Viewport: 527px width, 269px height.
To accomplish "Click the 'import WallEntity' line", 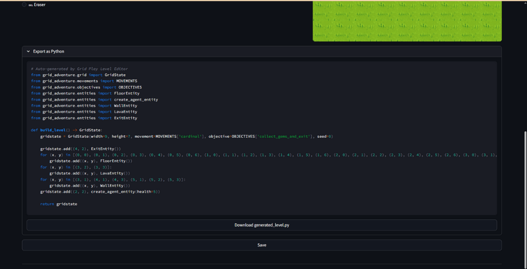I will (84, 105).
